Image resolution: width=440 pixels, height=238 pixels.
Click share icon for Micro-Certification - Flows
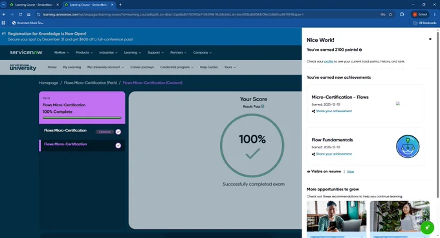[313, 112]
